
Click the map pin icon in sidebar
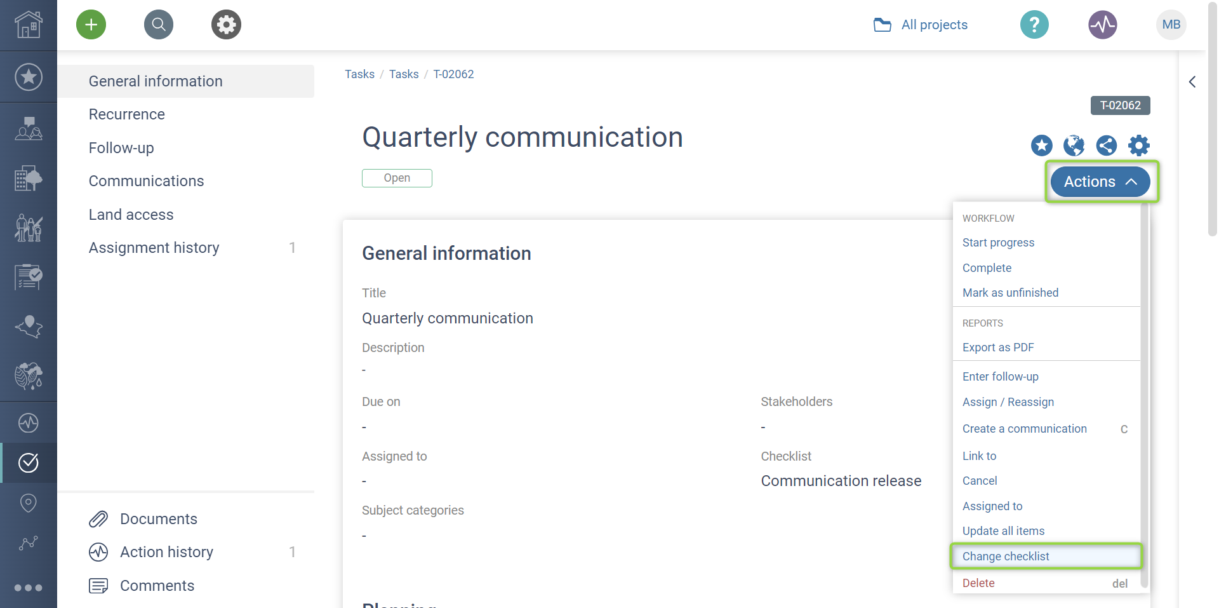click(29, 503)
